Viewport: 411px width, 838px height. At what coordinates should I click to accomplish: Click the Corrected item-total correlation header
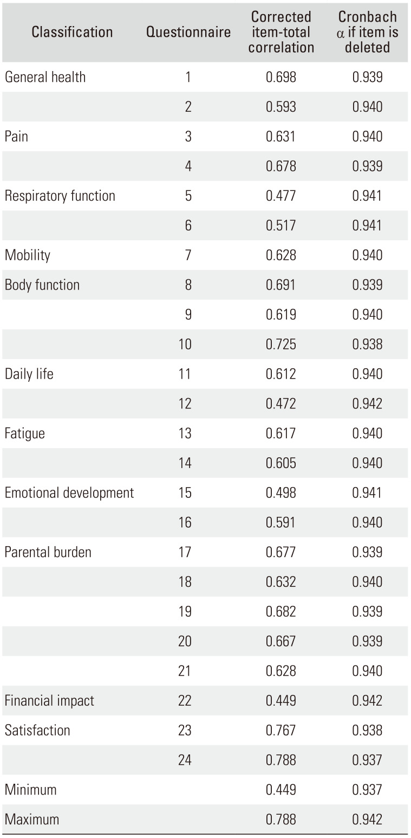coord(281,32)
